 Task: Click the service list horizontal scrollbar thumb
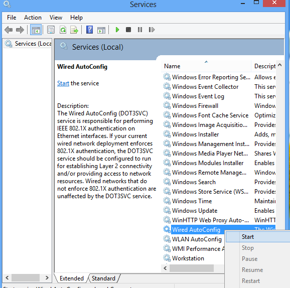(x=192, y=268)
